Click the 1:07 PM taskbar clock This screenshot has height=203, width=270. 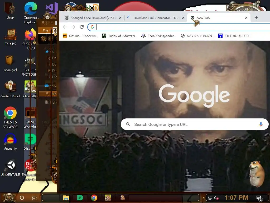click(237, 198)
